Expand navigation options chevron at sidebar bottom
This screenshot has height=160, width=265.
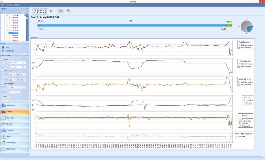[x=27, y=154]
